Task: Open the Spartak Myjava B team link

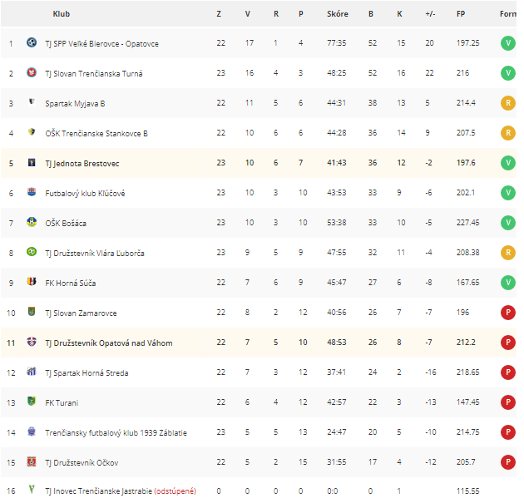Action: tap(75, 104)
